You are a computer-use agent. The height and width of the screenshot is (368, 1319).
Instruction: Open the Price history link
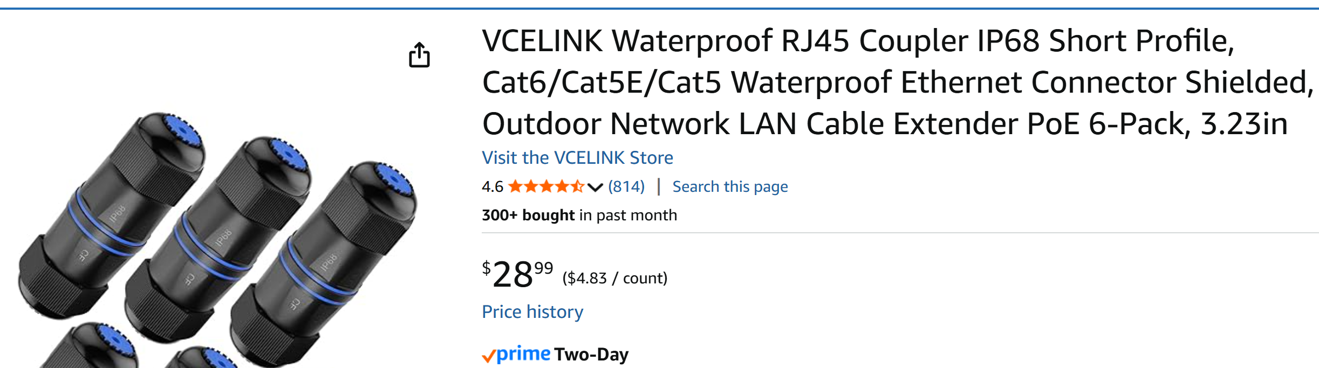click(532, 311)
